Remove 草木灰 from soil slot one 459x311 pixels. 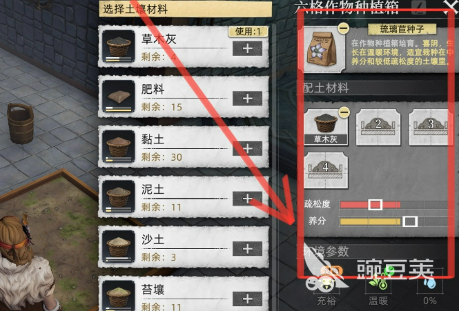pyautogui.click(x=344, y=112)
